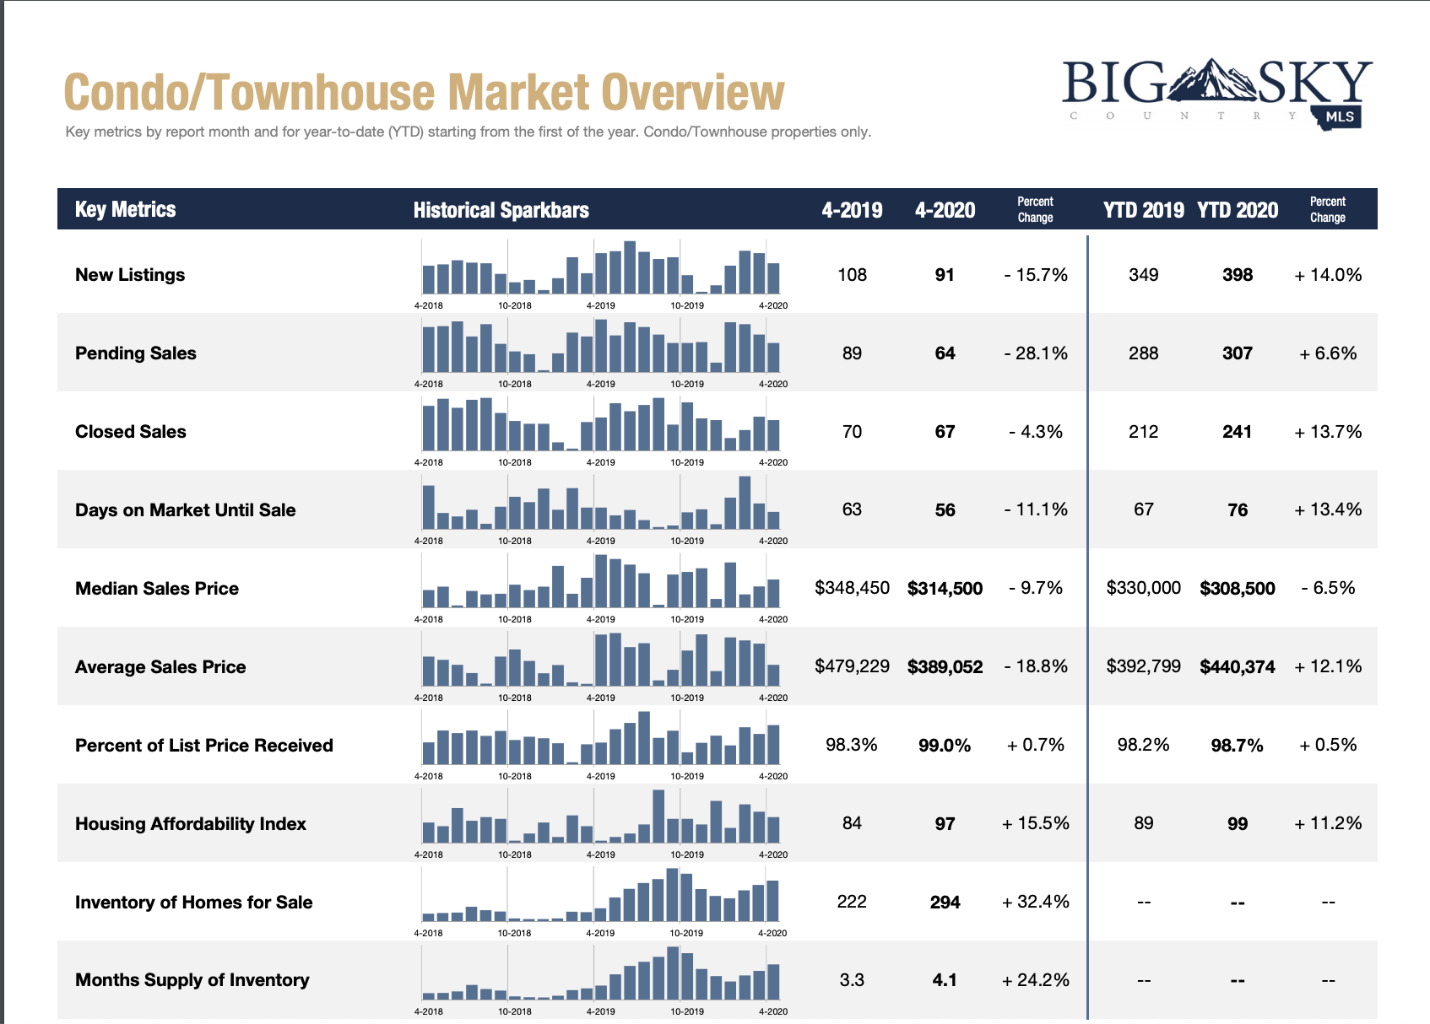Click the 4-2019 column header
Image resolution: width=1430 pixels, height=1024 pixels.
tap(852, 210)
